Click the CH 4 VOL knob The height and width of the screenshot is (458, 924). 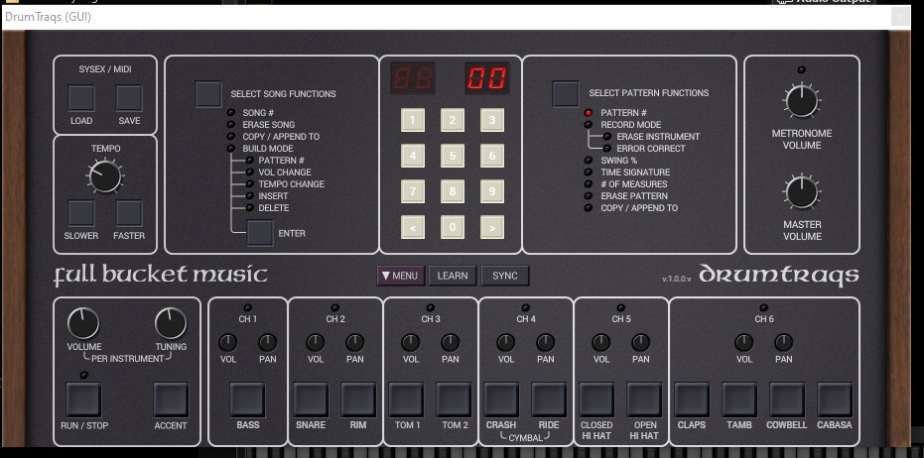pos(505,342)
